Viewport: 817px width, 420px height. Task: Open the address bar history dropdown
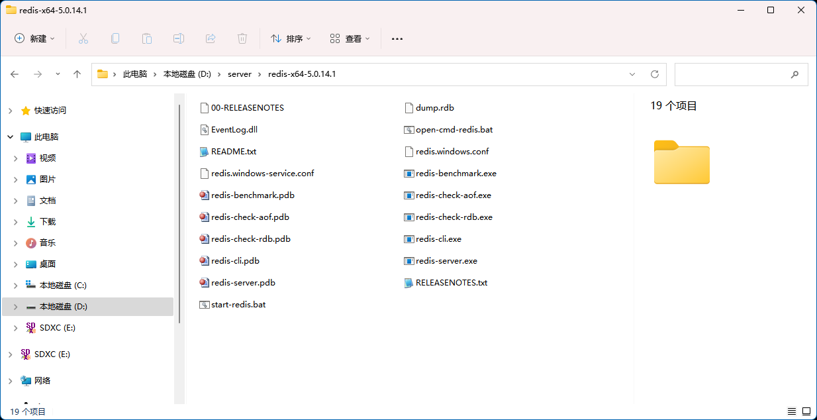pyautogui.click(x=632, y=74)
